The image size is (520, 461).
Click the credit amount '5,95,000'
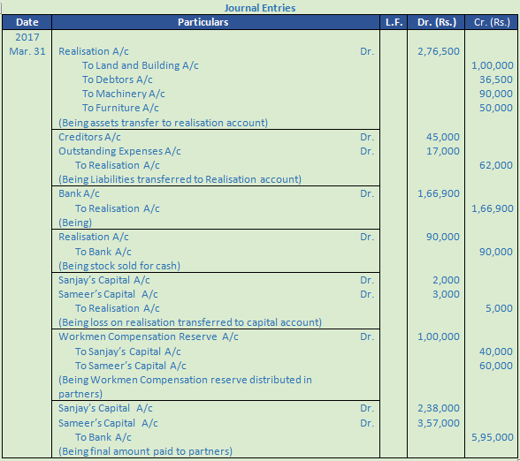pos(493,437)
